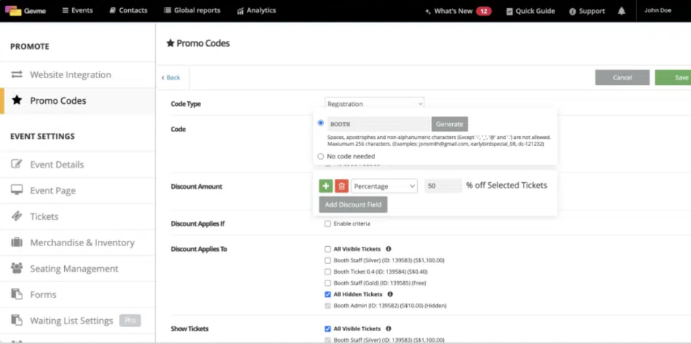
Task: Click the Tickets ticket icon
Action: [x=17, y=217]
